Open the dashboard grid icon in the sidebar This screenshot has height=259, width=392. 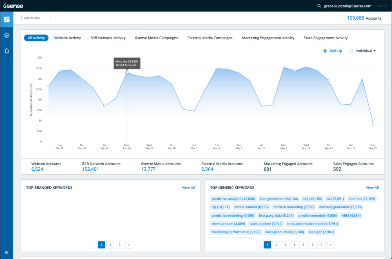(x=7, y=19)
